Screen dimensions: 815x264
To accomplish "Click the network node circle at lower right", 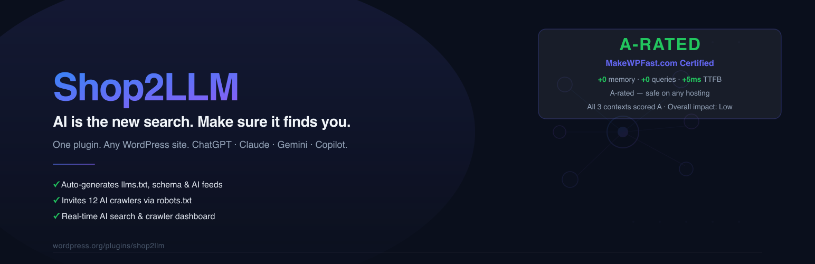I will 686,169.
